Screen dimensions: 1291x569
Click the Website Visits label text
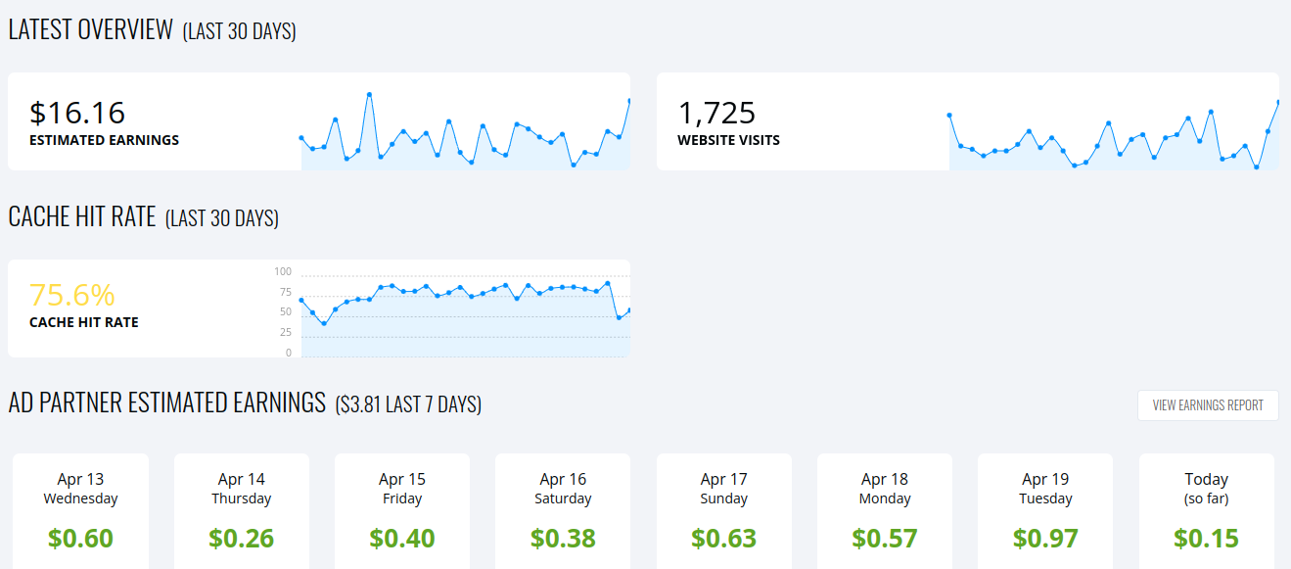[x=728, y=140]
